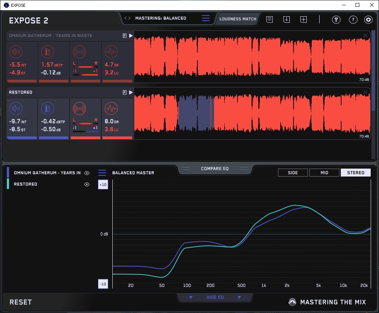Select the SIDE EQ view
This screenshot has width=379, height=313.
(x=293, y=173)
